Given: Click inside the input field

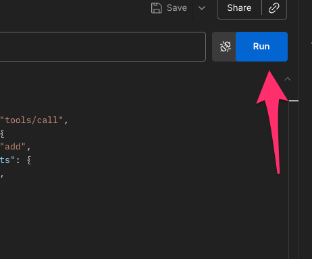Looking at the screenshot, I should click(x=103, y=47).
